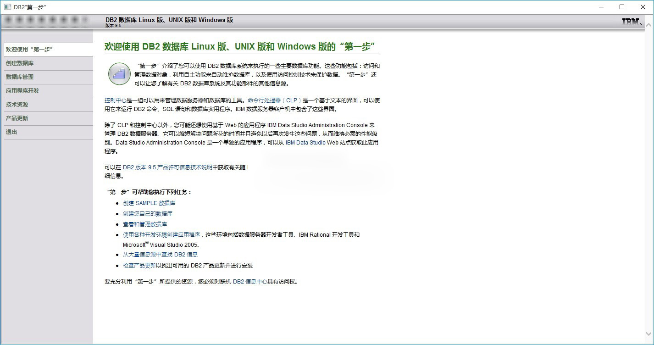This screenshot has width=654, height=345.
Task: Click the header text 版本 9.5
Action: point(113,26)
